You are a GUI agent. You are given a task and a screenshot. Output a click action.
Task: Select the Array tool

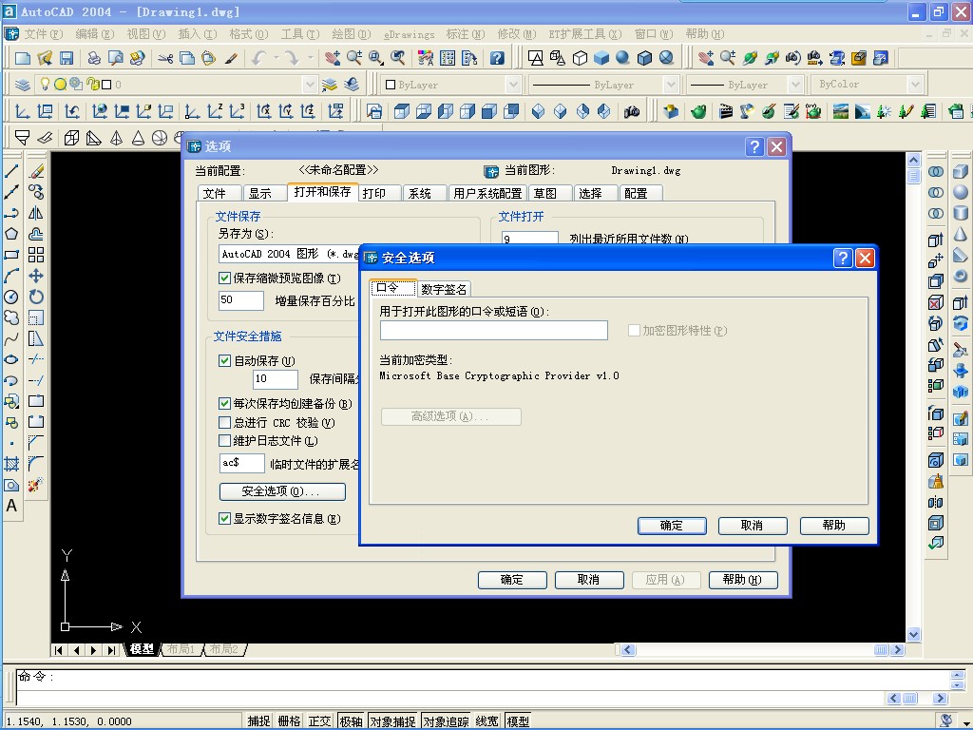(36, 255)
